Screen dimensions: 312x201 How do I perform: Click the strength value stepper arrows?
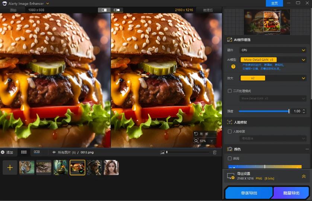click(x=304, y=111)
